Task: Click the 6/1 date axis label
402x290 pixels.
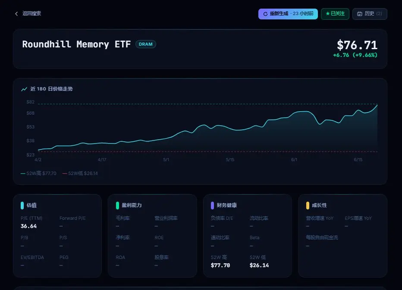Action: (294, 159)
